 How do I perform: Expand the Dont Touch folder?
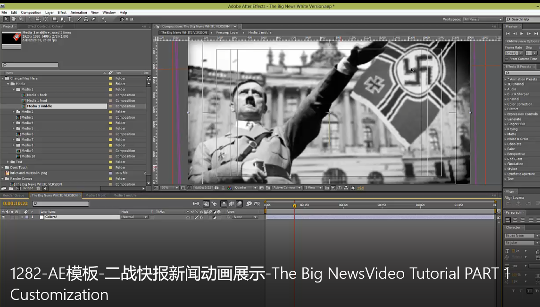3,168
